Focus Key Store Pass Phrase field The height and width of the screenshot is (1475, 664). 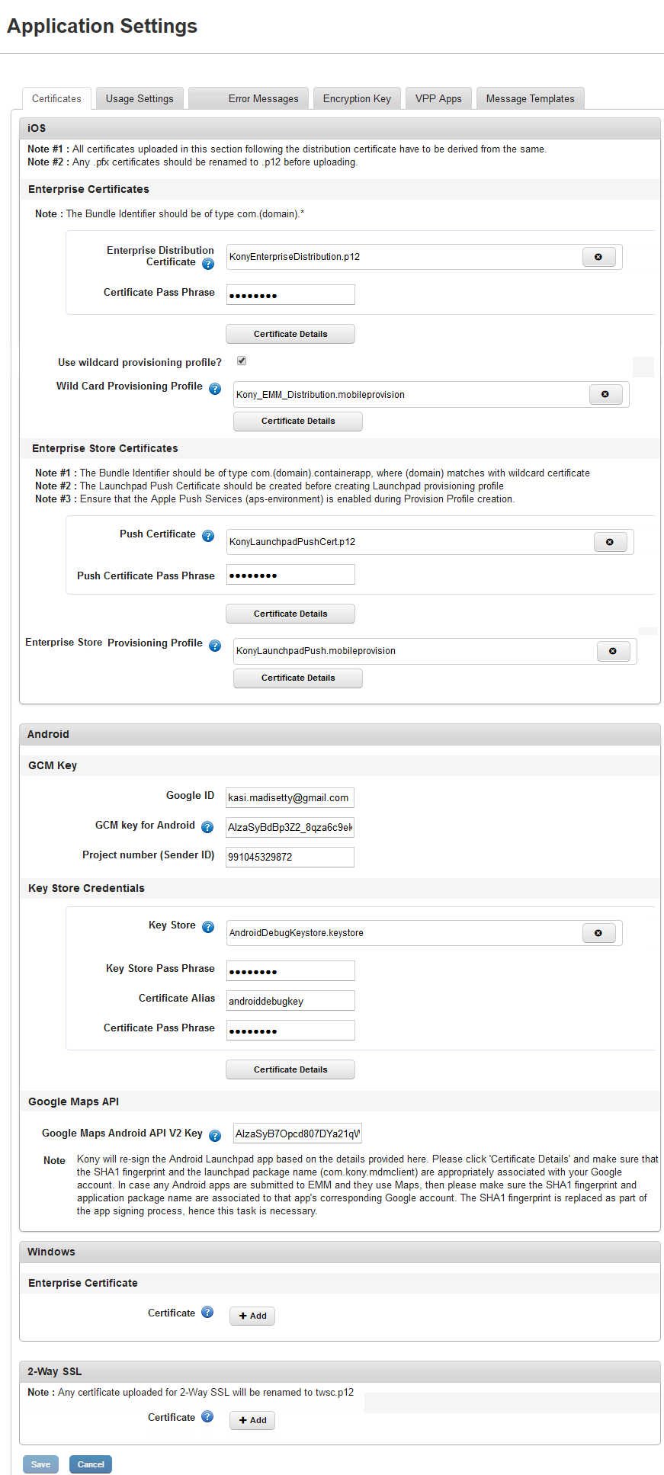(290, 971)
